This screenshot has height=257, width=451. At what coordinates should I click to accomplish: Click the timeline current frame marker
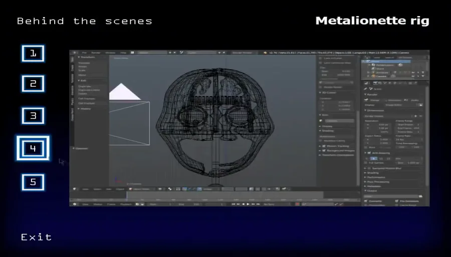pos(127,196)
